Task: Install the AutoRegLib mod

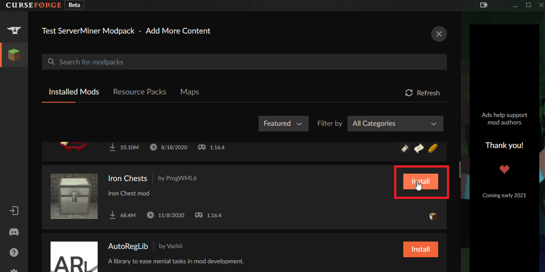Action: (x=421, y=249)
